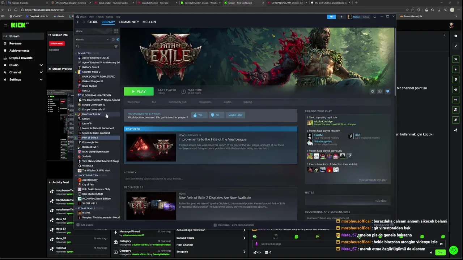Click the green Kick support headset button

[x=453, y=250]
